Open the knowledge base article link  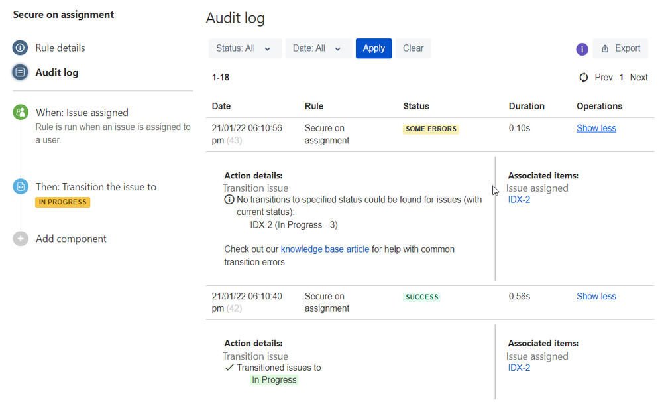click(x=325, y=249)
